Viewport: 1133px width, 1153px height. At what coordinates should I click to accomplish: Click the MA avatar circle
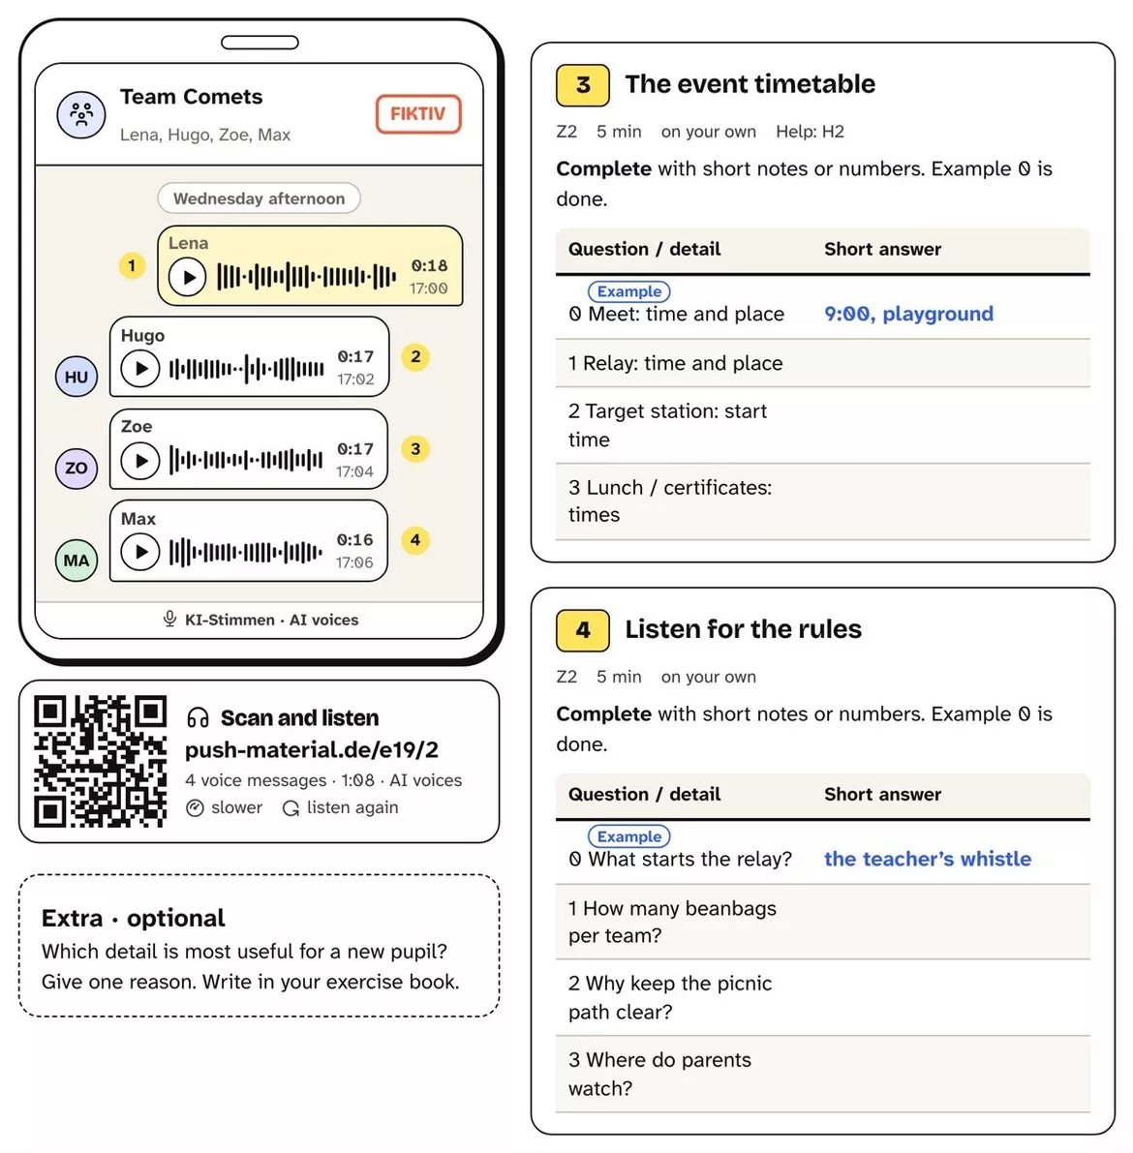click(x=77, y=561)
